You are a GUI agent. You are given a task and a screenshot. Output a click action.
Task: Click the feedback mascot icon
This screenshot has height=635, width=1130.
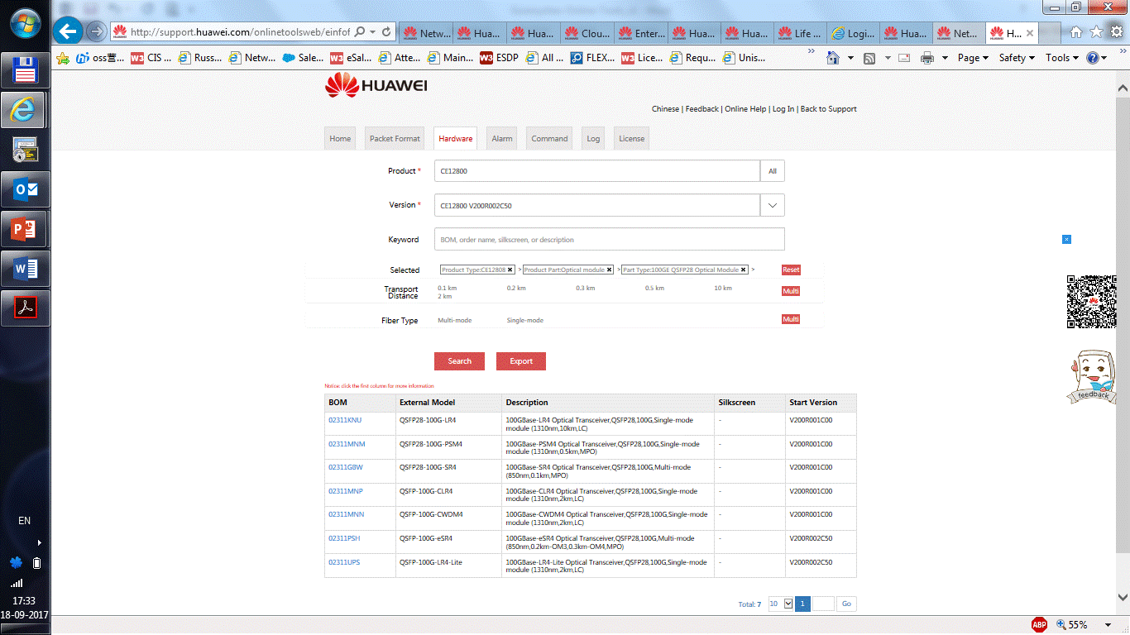pyautogui.click(x=1092, y=377)
